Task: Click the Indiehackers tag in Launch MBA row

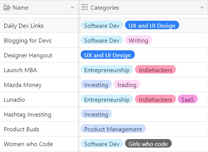Action: click(x=155, y=70)
